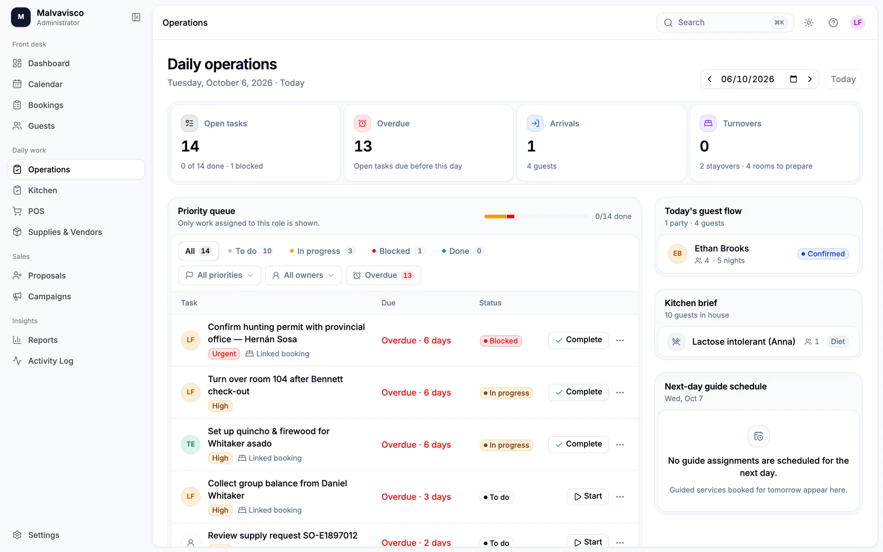This screenshot has height=552, width=883.
Task: Filter by To do tab
Action: pos(250,251)
